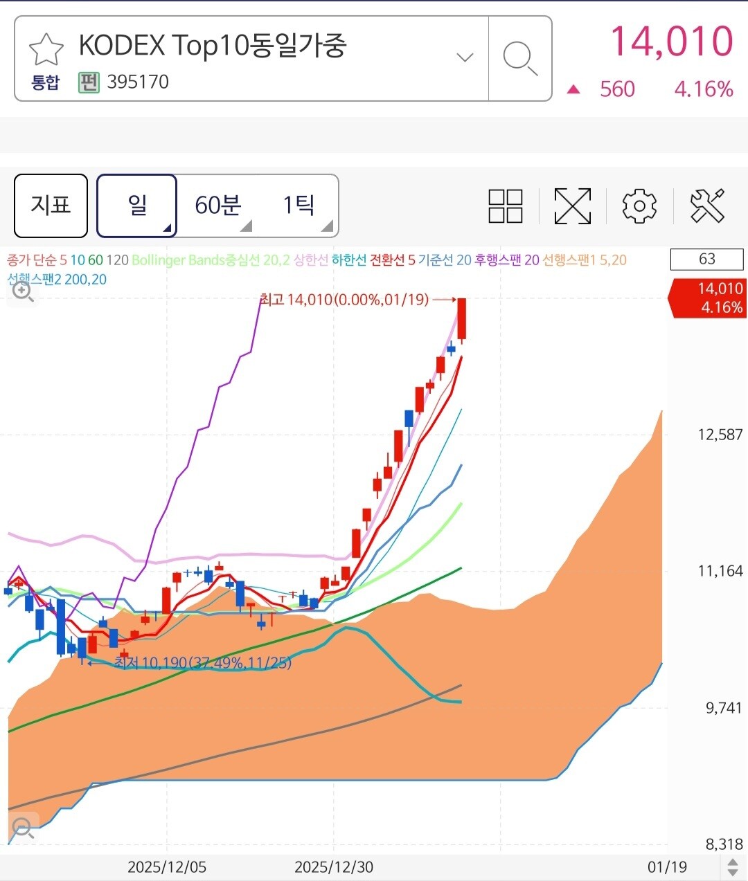Click the 2025/12/30 date label

pyautogui.click(x=334, y=867)
